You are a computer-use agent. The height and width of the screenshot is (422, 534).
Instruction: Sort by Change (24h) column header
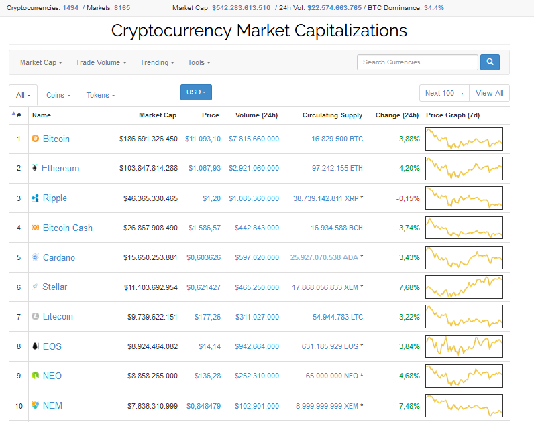coord(397,115)
